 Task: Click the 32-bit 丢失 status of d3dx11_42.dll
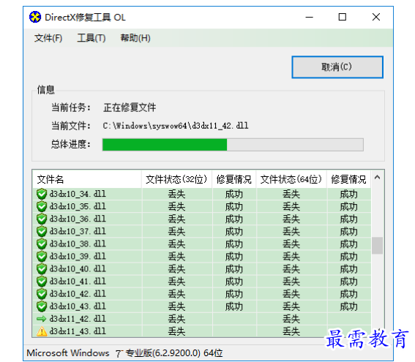176,319
